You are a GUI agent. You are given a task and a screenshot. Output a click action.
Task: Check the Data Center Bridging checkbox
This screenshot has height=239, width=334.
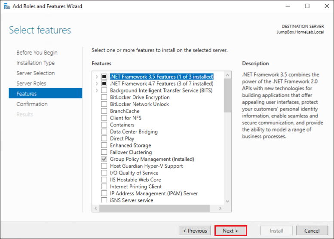point(104,132)
